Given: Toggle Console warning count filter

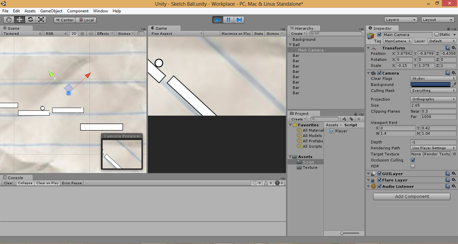Looking at the screenshot, I should click(268, 183).
